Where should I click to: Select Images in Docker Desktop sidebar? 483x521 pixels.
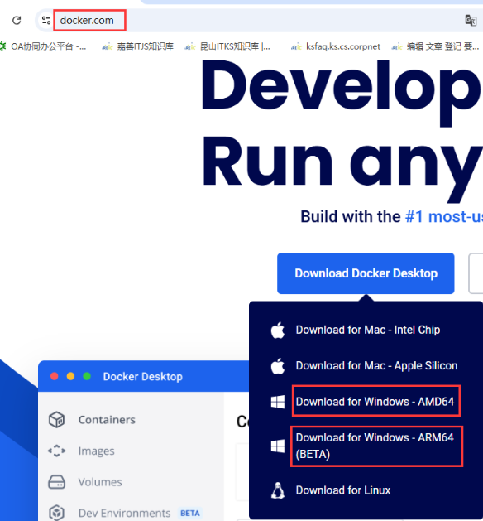96,451
